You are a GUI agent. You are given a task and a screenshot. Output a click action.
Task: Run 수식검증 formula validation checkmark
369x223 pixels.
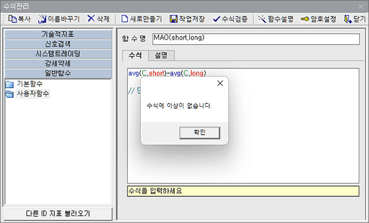[x=217, y=19]
